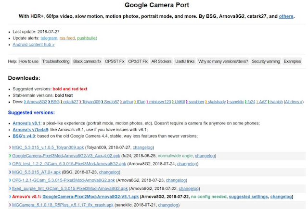Click the red 'bold and red text' sample
308x209 pixels.
point(70,89)
